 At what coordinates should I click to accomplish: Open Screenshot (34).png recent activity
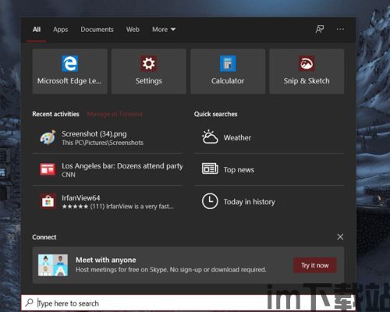pyautogui.click(x=108, y=137)
